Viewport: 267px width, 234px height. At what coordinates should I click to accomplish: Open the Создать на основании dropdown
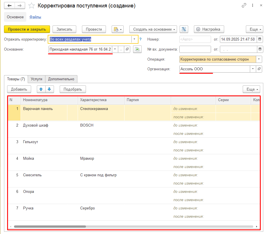click(x=153, y=29)
